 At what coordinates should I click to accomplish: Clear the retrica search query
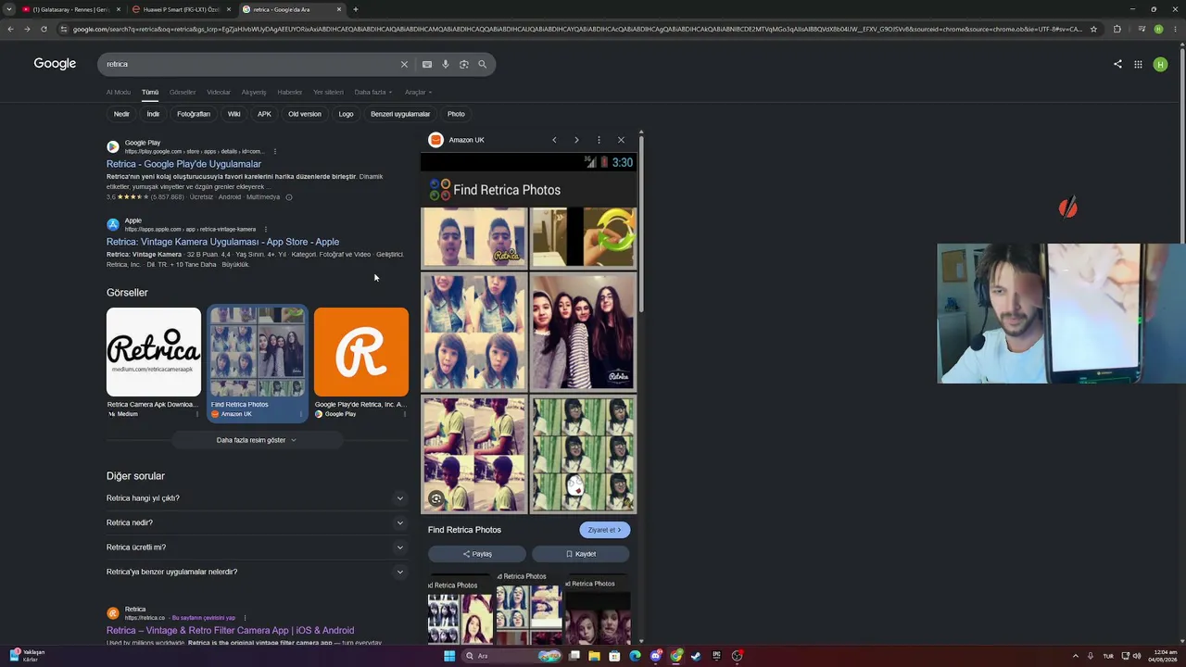tap(404, 64)
